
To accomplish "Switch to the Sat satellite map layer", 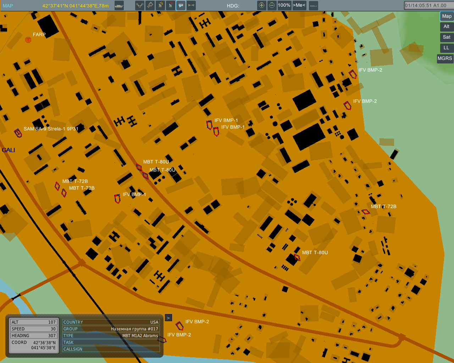I will [x=447, y=37].
